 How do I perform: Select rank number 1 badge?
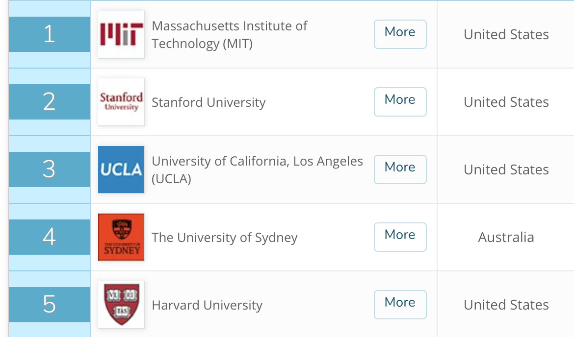tap(50, 34)
